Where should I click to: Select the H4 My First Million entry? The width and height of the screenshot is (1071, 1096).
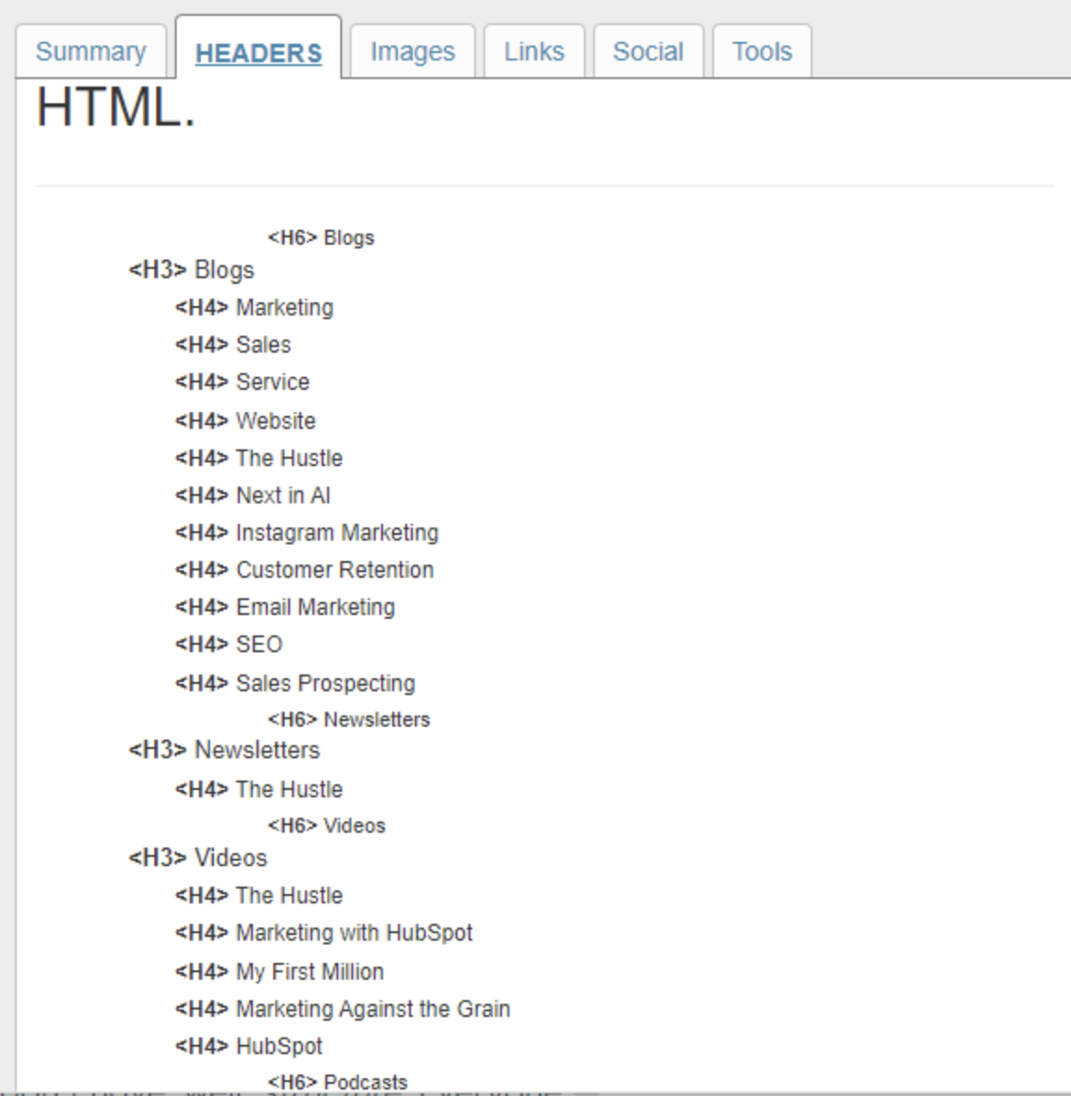(x=278, y=971)
